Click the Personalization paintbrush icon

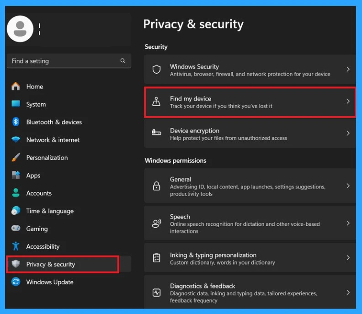[x=16, y=157]
